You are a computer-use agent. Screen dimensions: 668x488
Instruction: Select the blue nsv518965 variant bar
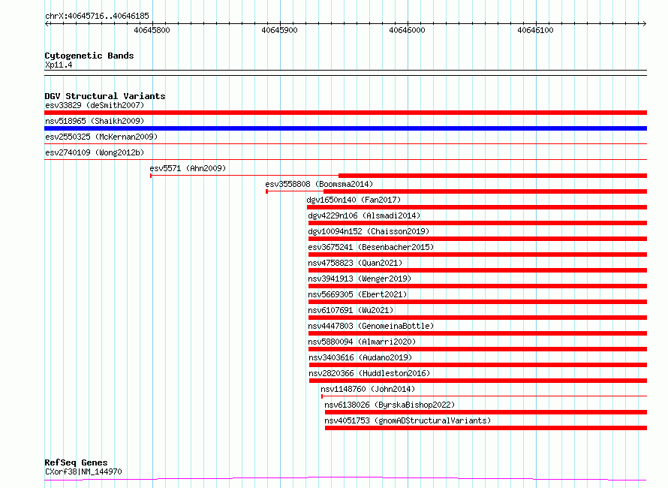coord(345,128)
